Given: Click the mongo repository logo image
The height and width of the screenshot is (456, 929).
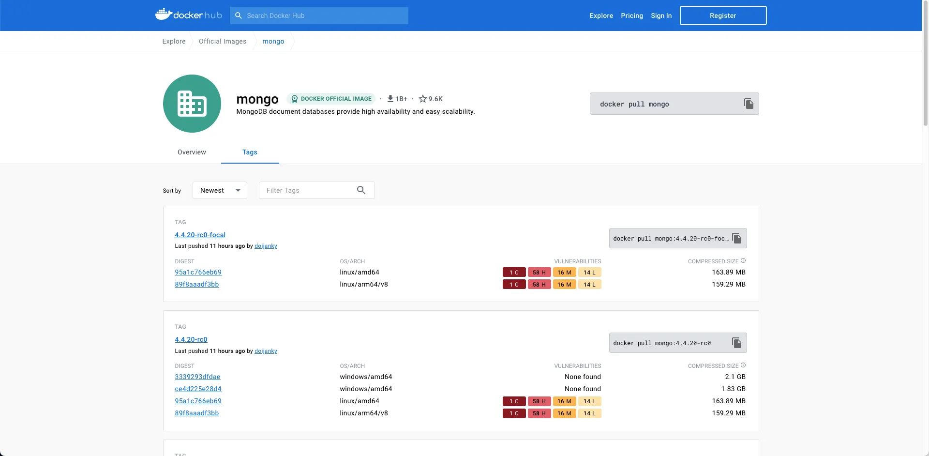Looking at the screenshot, I should click(192, 104).
